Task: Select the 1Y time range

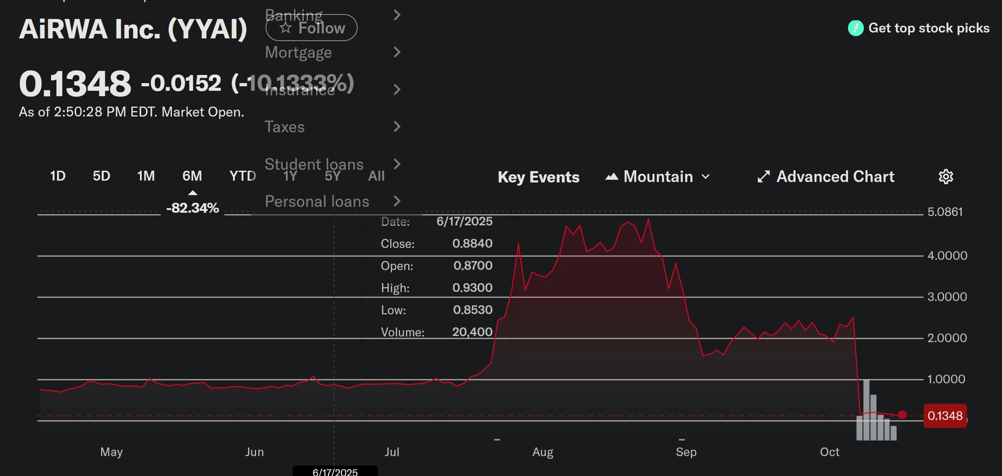Action: pyautogui.click(x=290, y=176)
